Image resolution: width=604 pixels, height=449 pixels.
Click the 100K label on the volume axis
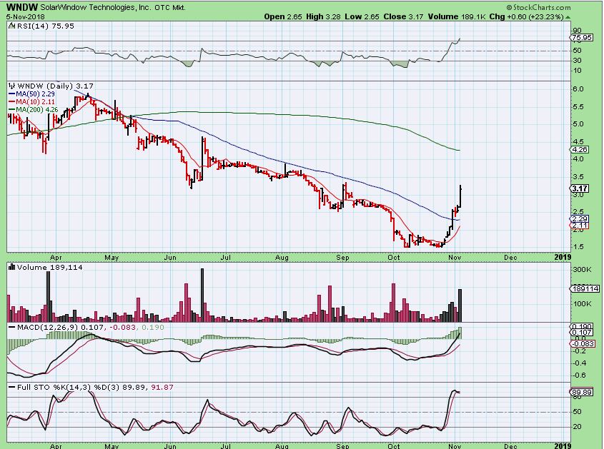click(582, 304)
